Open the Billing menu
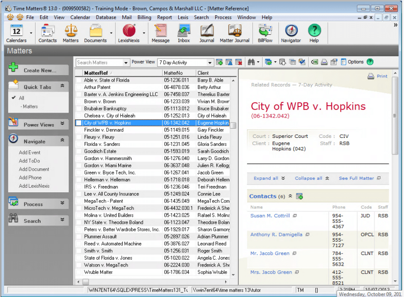Image resolution: width=404 pixels, height=297 pixels. point(144,17)
